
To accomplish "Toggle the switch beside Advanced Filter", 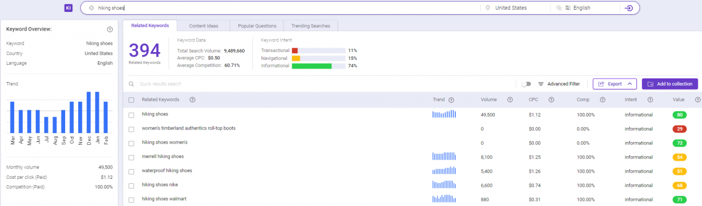I will (x=526, y=84).
